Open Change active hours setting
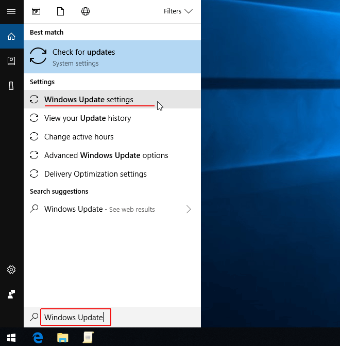 112,136
